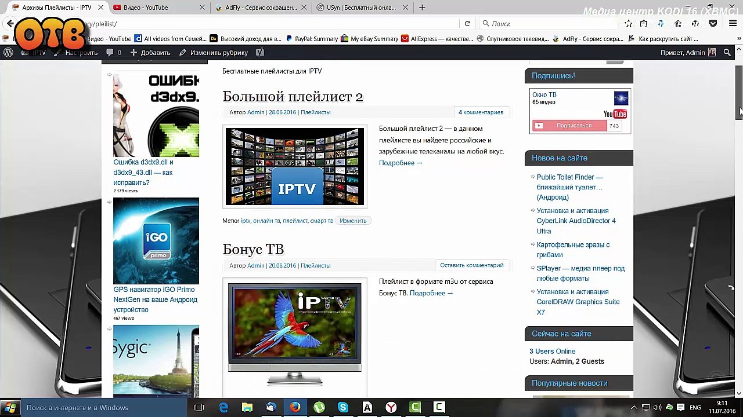Image resolution: width=743 pixels, height=417 pixels.
Task: Open the Pocket icon in the toolbar
Action: [713, 24]
